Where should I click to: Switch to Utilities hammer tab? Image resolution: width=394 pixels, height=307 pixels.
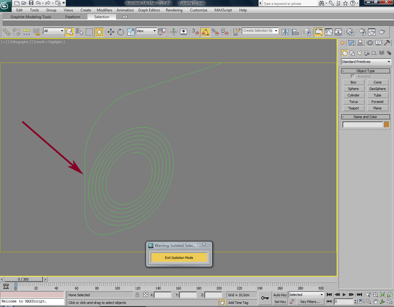click(x=387, y=43)
